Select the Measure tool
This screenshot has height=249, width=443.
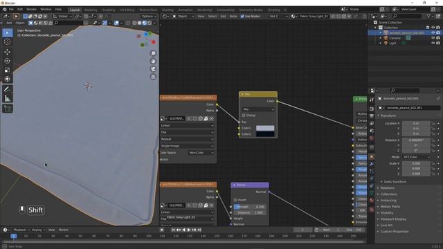pos(8,98)
